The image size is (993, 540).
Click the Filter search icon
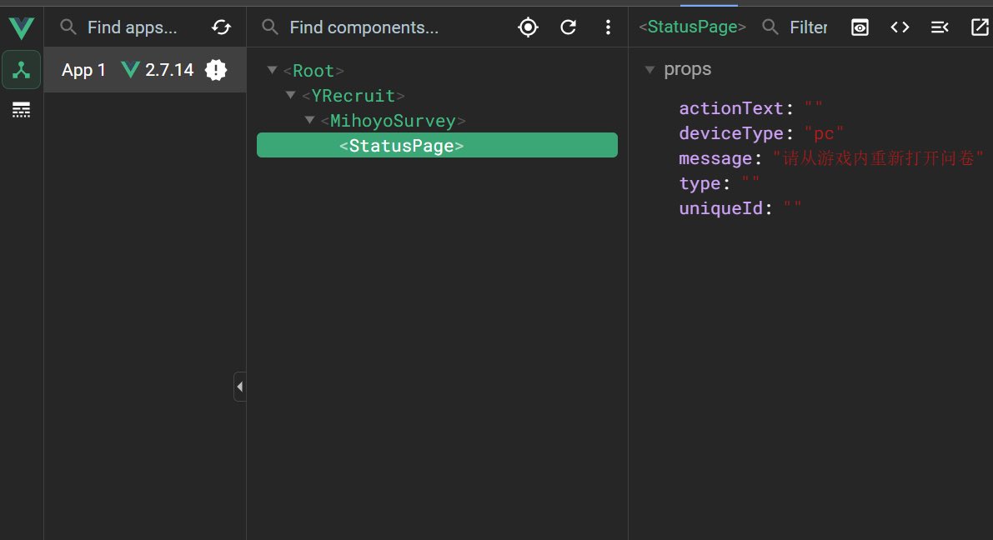(x=770, y=27)
